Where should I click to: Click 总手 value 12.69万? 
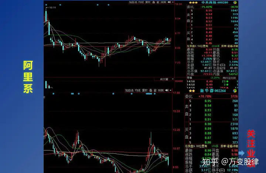pos(207,62)
